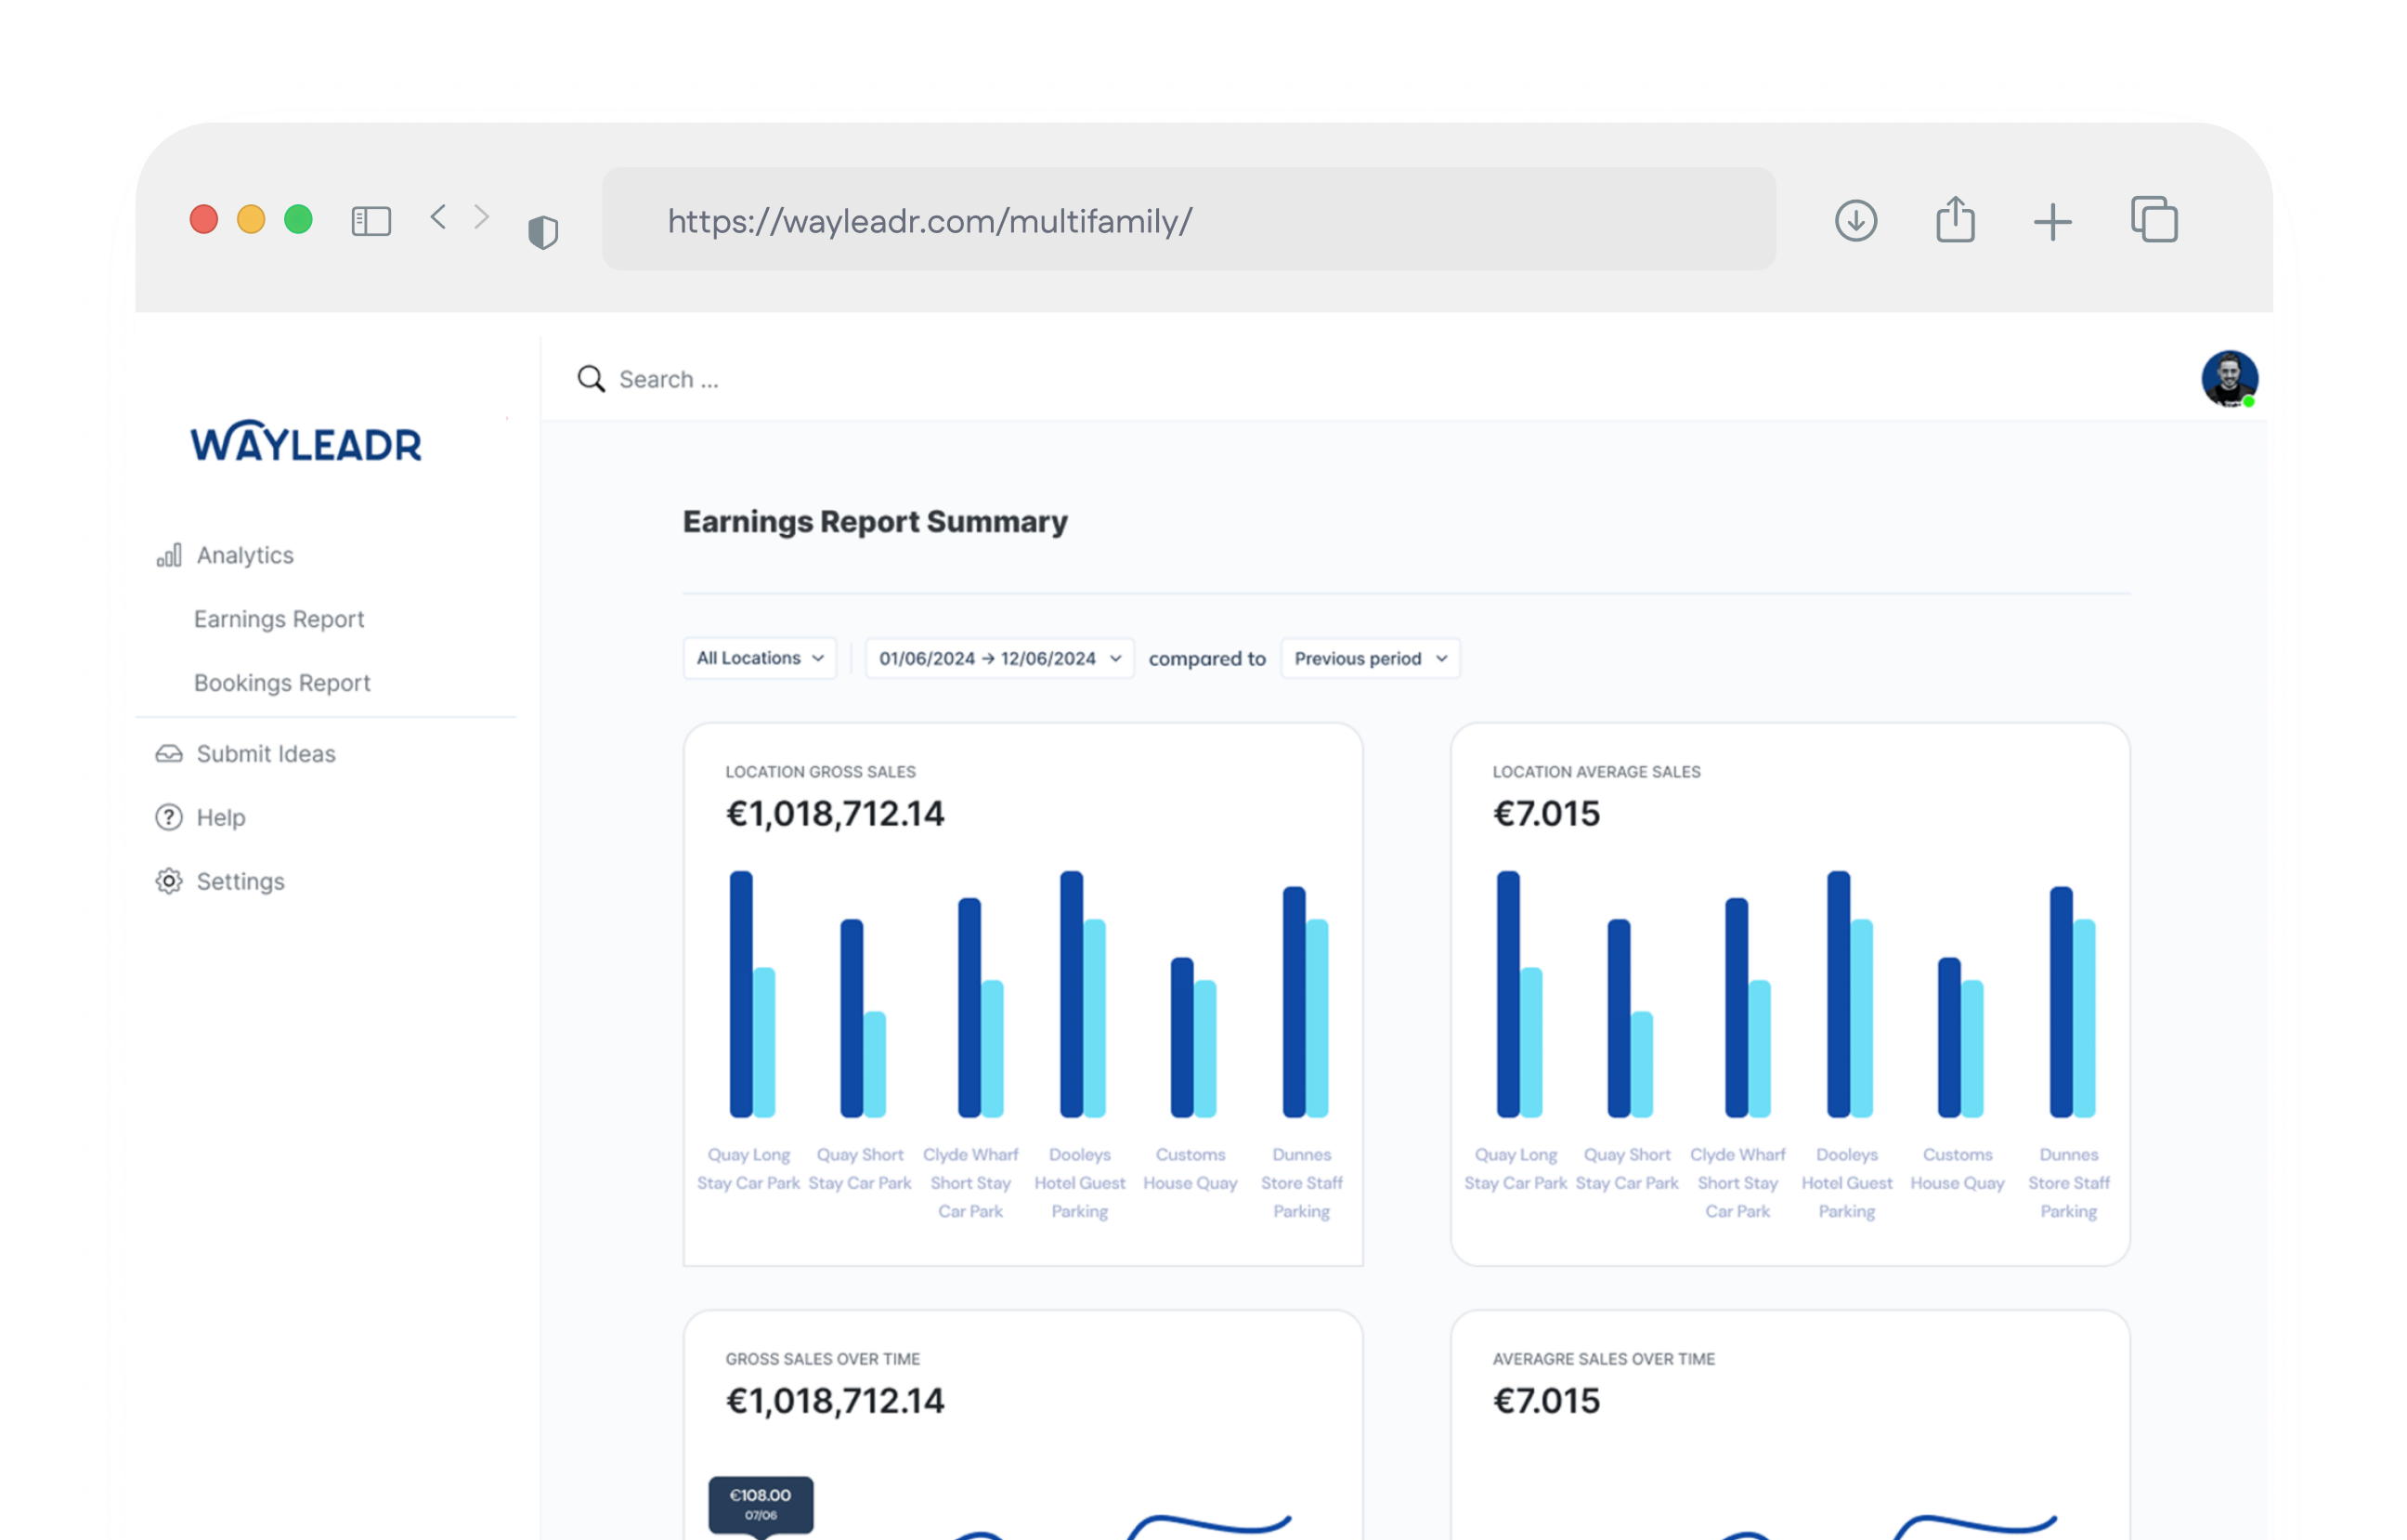Click the €108.00 tooltip on Gross Sales Over Time

pyautogui.click(x=760, y=1504)
